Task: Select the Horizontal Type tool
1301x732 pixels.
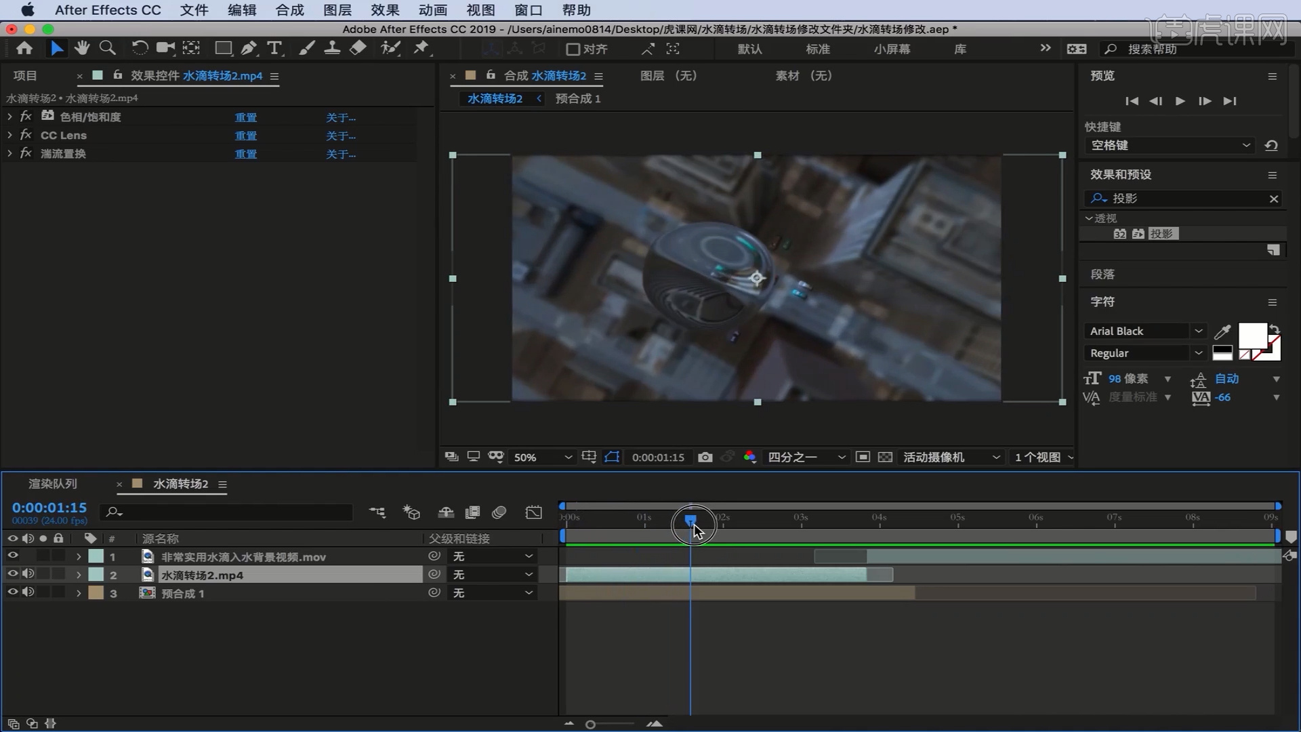Action: pos(274,48)
